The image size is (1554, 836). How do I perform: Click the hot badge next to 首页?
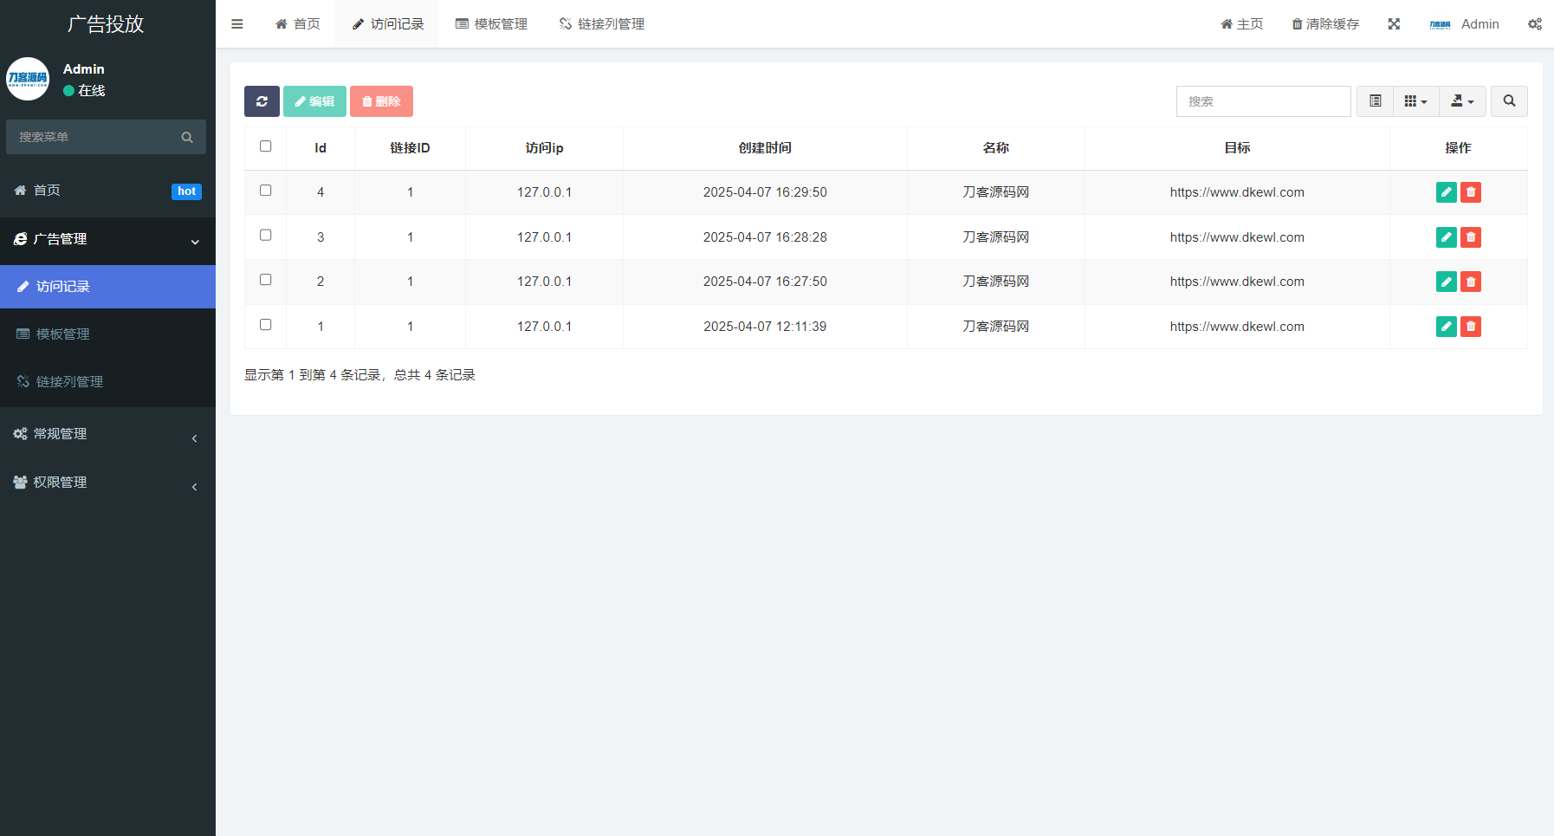(x=186, y=191)
